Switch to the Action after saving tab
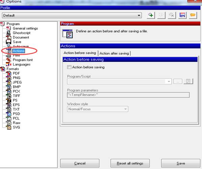 [114, 53]
